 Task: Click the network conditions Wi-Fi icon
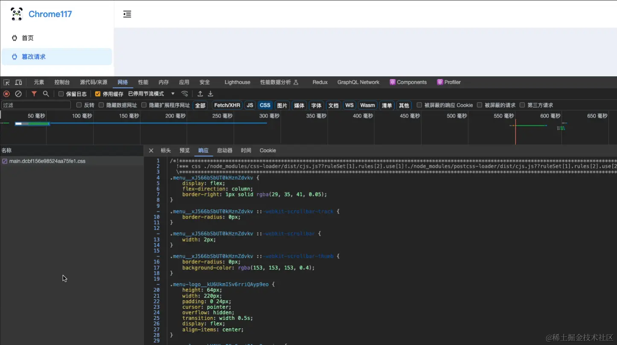(185, 93)
